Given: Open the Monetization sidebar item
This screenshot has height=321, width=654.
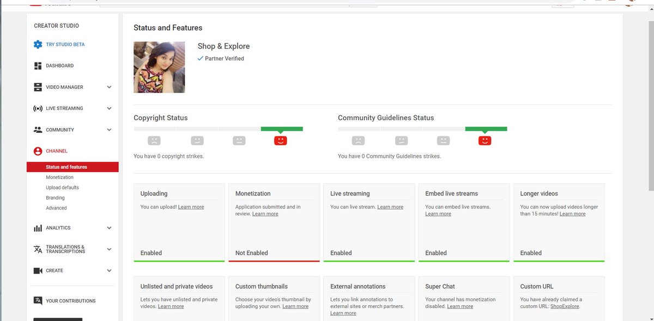Looking at the screenshot, I should pos(59,177).
